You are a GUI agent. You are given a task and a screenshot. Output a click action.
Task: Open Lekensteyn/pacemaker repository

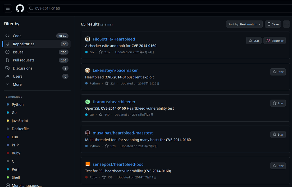[115, 70]
